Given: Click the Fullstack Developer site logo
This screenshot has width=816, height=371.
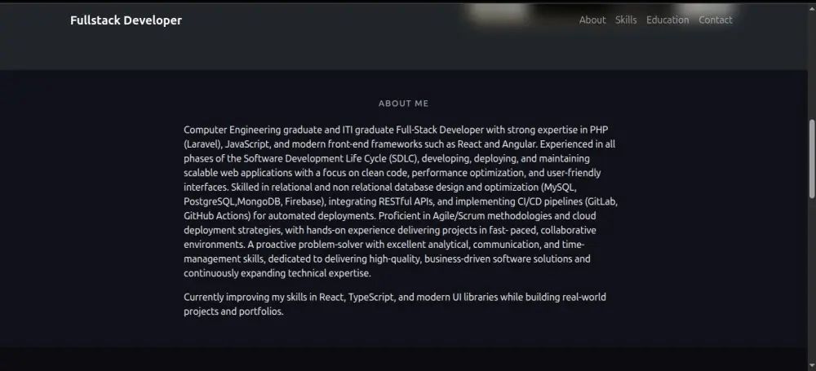Looking at the screenshot, I should pyautogui.click(x=126, y=20).
